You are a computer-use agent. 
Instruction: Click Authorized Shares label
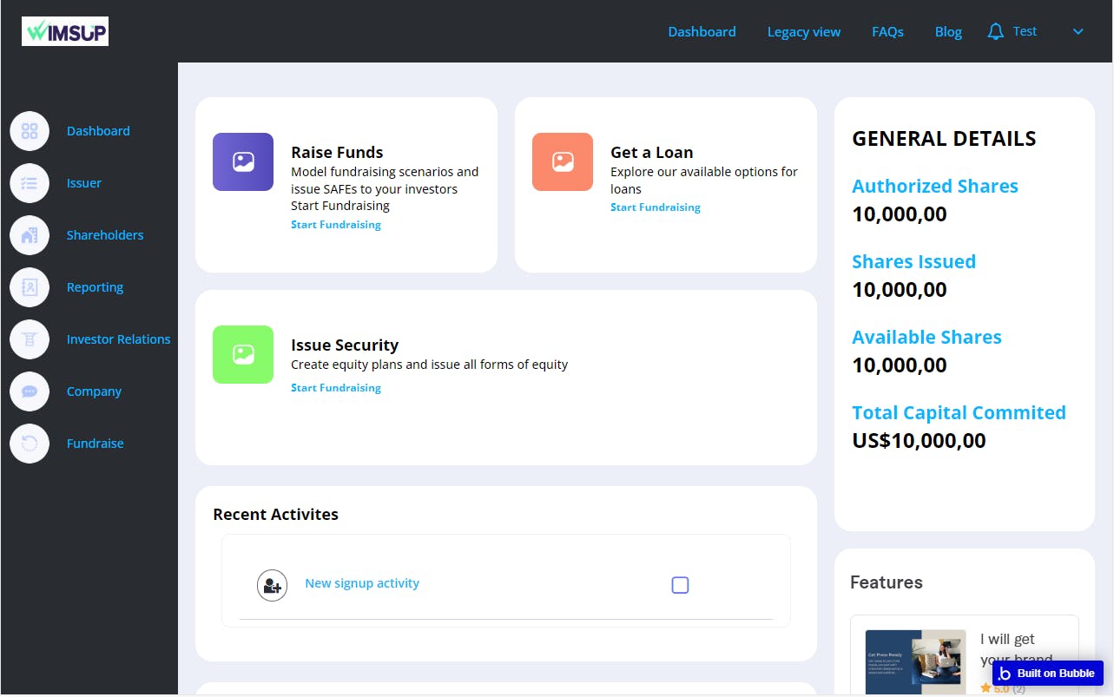pyautogui.click(x=935, y=186)
